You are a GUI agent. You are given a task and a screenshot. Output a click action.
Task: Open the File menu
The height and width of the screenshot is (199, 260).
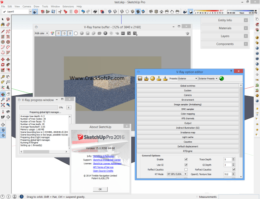pos(3,6)
